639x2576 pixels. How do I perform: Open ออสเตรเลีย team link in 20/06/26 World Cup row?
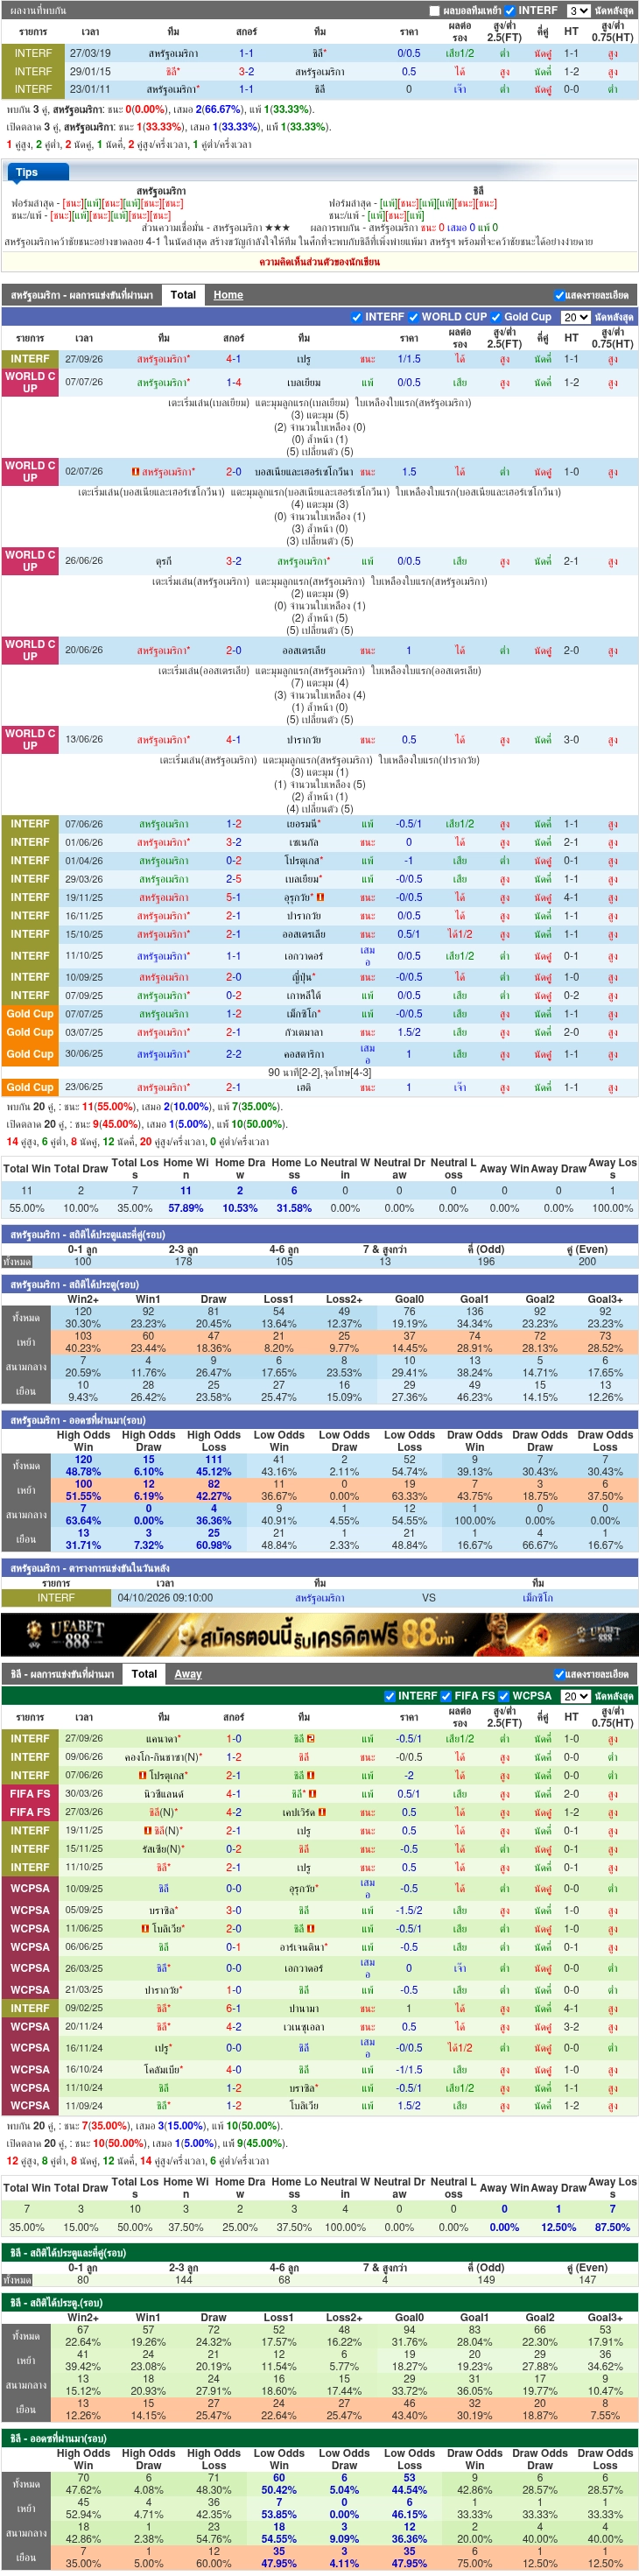304,651
